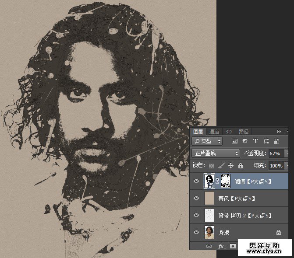Image resolution: width=294 pixels, height=258 pixels.
Task: Click the link layers chain button
Action: [209, 246]
